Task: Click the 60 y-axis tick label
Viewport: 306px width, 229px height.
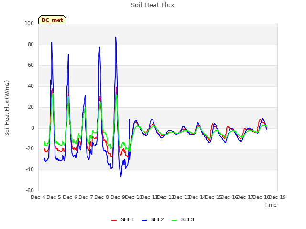Action: coord(31,65)
